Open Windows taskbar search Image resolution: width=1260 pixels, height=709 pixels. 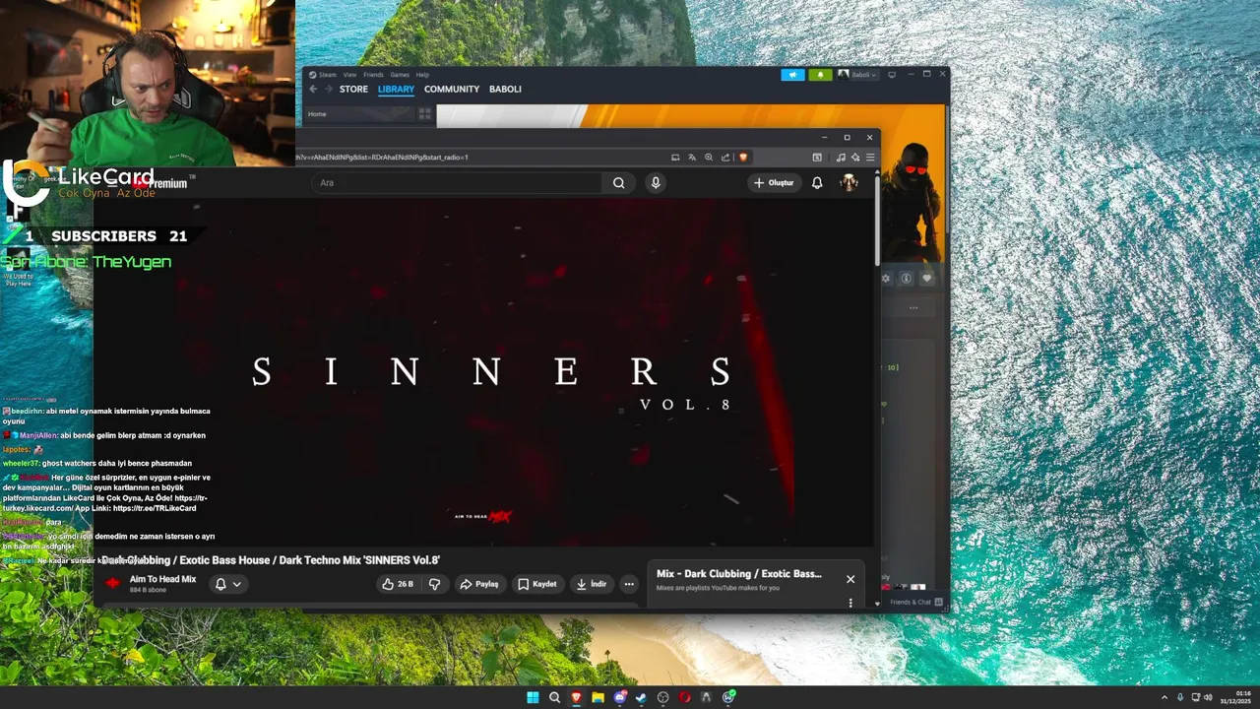tap(554, 697)
